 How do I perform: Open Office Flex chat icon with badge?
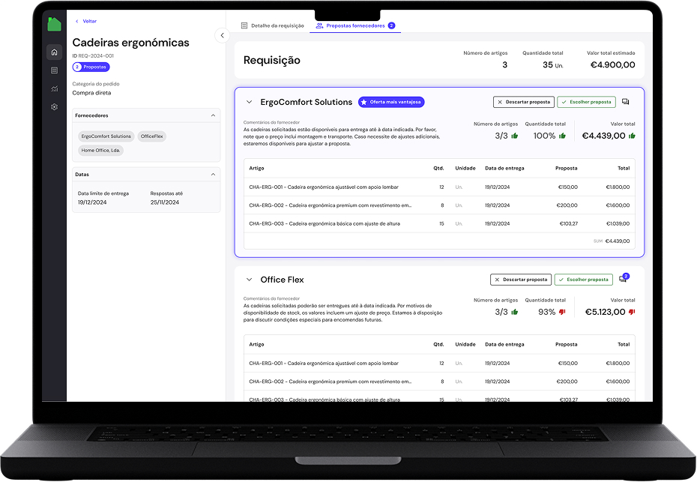coord(623,280)
